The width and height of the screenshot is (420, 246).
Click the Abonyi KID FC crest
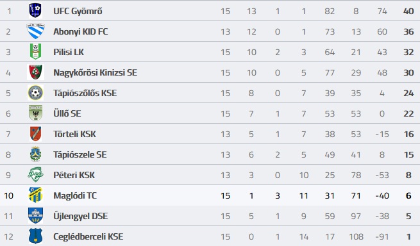(x=35, y=31)
